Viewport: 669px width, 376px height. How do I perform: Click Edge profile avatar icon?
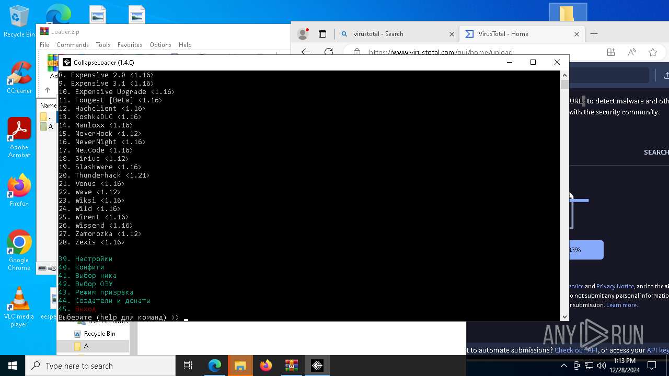[303, 34]
